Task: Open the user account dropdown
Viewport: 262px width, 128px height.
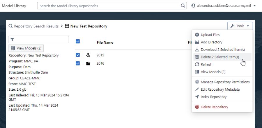Action: 223,6
